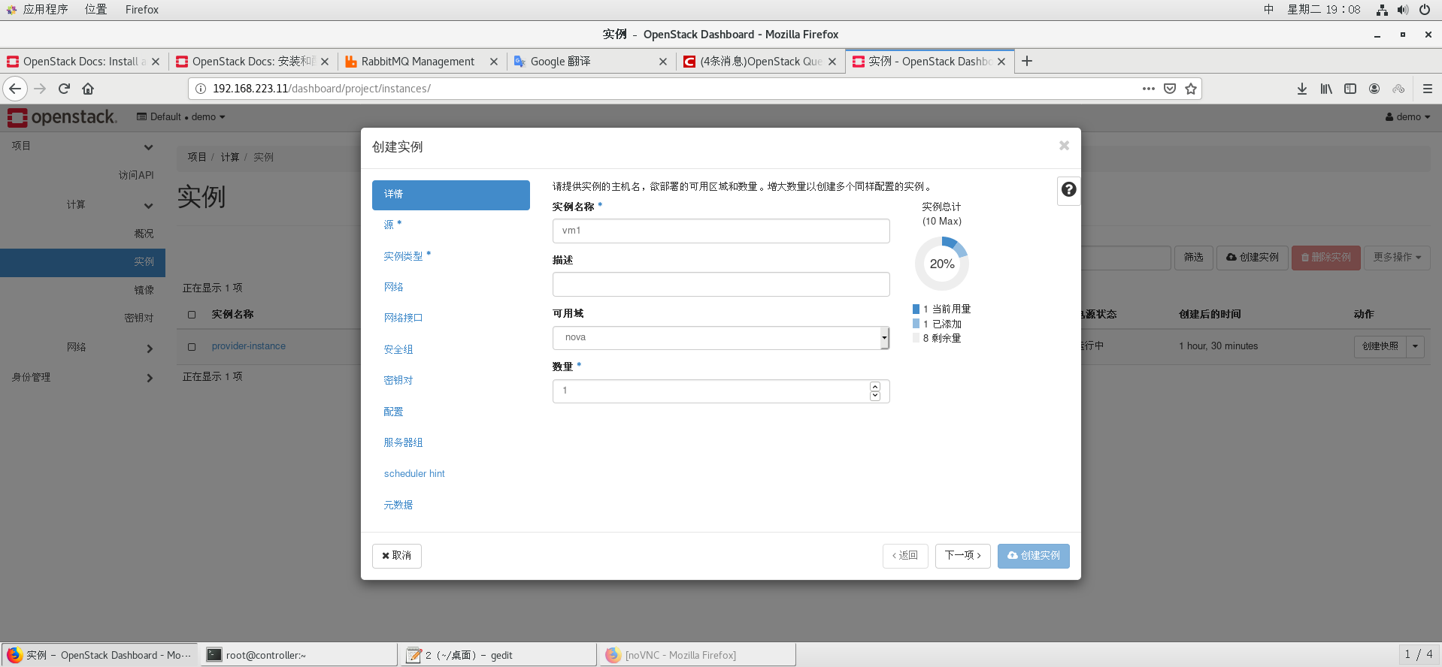This screenshot has height=667, width=1442.
Task: Open Firefox hamburger menu
Action: click(1428, 89)
